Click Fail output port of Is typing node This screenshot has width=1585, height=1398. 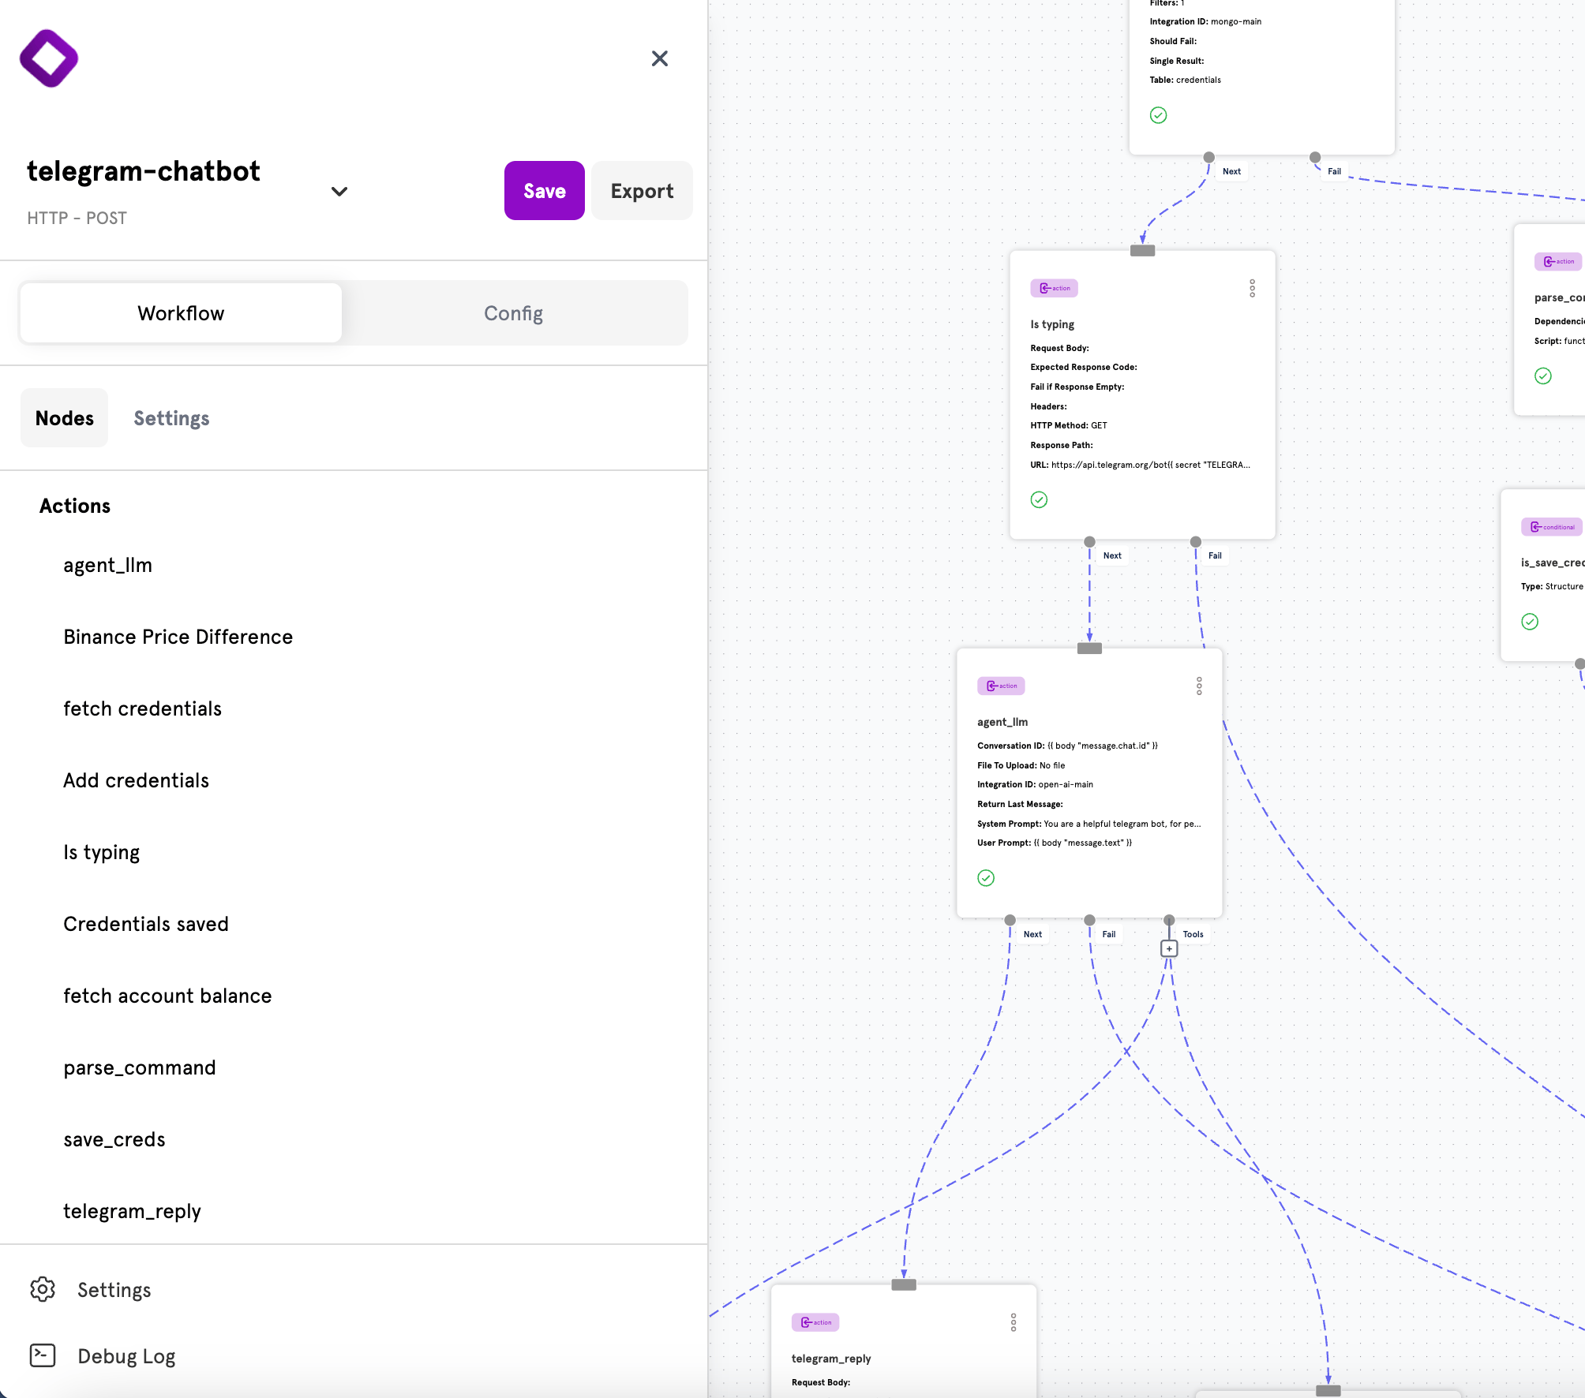[x=1196, y=542]
